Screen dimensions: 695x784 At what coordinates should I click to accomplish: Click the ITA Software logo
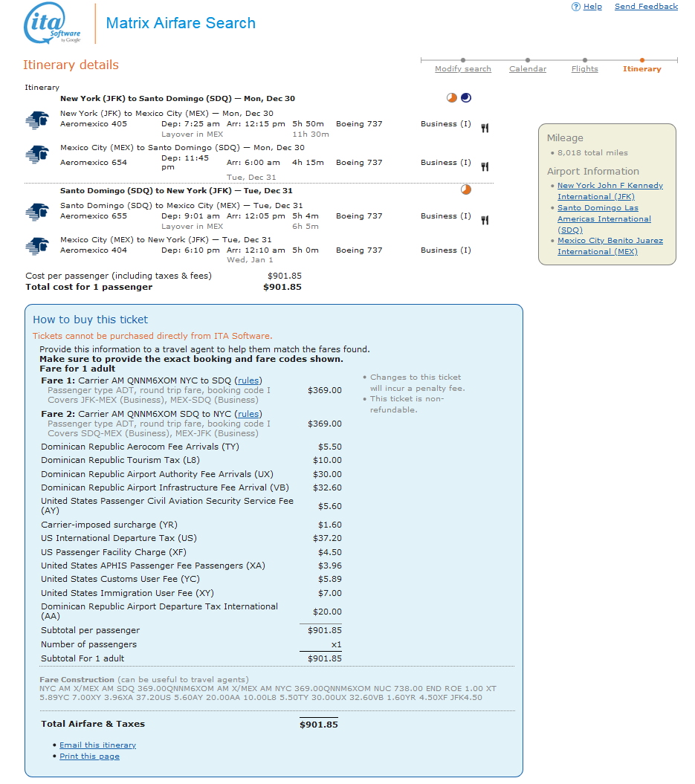tap(52, 24)
